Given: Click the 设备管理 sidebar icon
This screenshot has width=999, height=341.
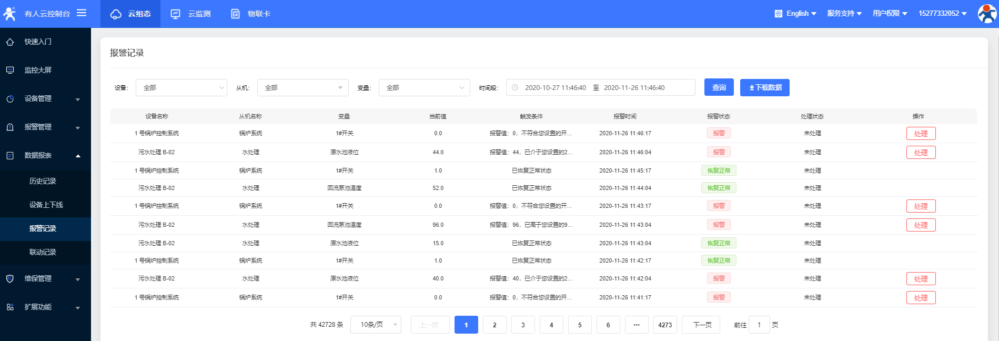Looking at the screenshot, I should [10, 99].
